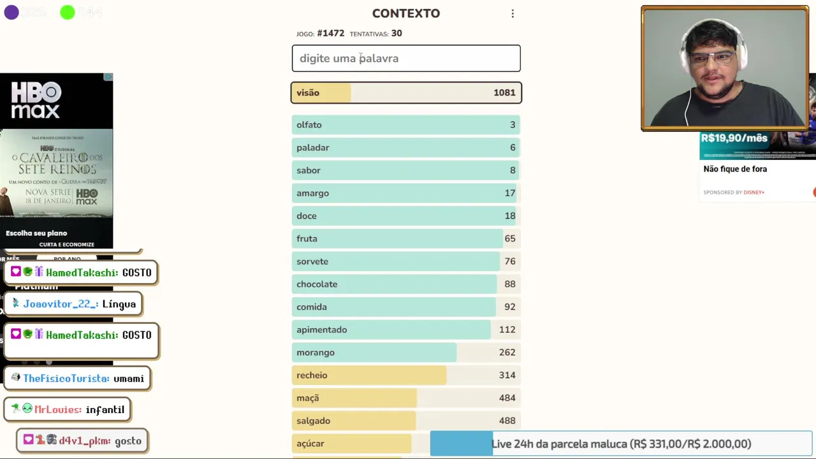Screen dimensions: 816x459
Task: Click 'Escolha seu plano' on HBO ad
Action: coord(36,233)
